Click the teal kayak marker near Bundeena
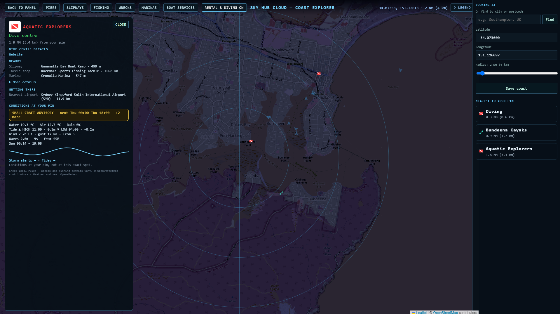 point(281,193)
